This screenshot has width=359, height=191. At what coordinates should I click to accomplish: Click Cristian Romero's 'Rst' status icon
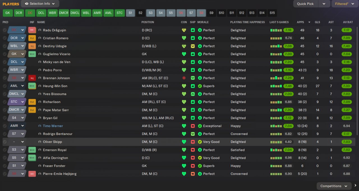coord(32,38)
